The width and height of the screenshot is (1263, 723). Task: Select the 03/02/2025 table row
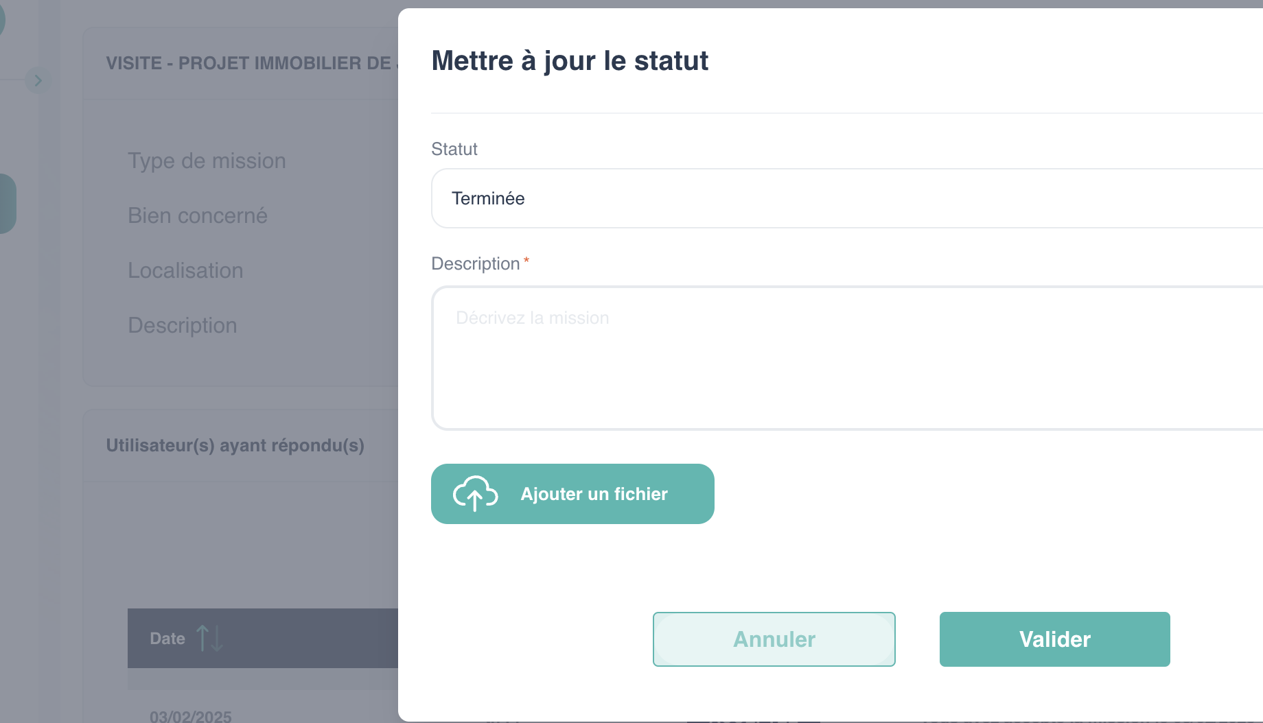point(191,716)
